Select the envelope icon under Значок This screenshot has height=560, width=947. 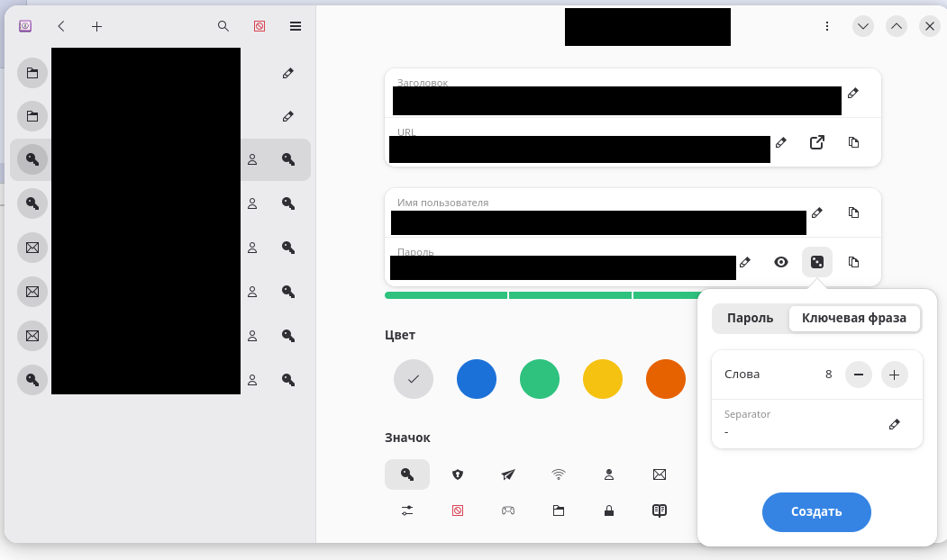tap(660, 474)
